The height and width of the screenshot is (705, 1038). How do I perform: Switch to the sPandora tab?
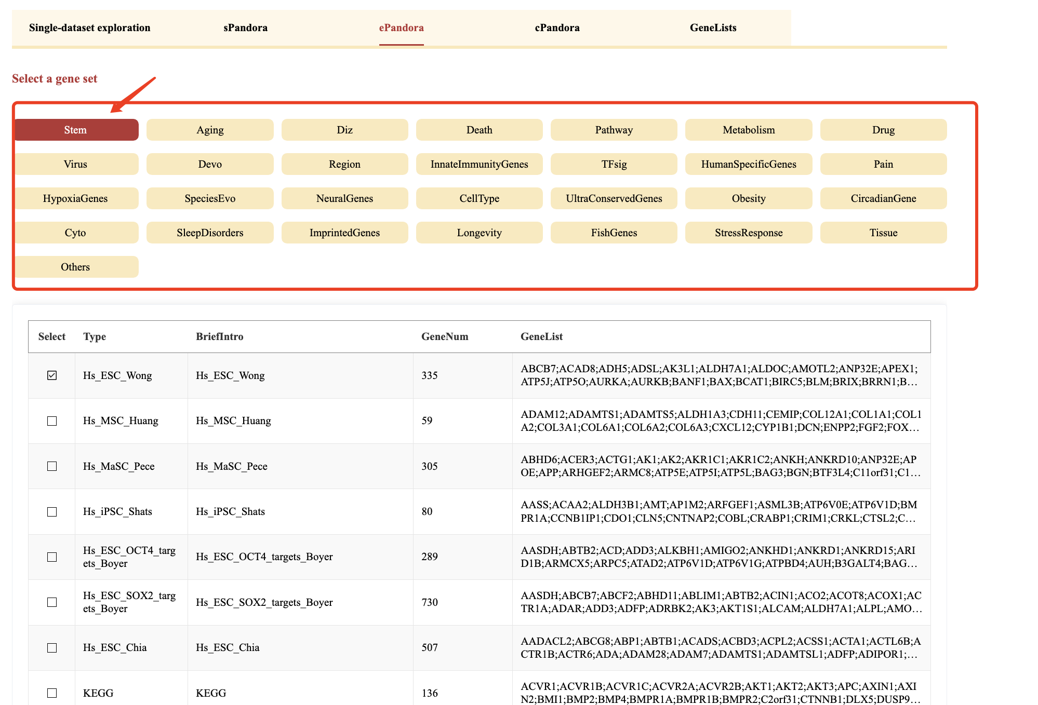coord(245,28)
